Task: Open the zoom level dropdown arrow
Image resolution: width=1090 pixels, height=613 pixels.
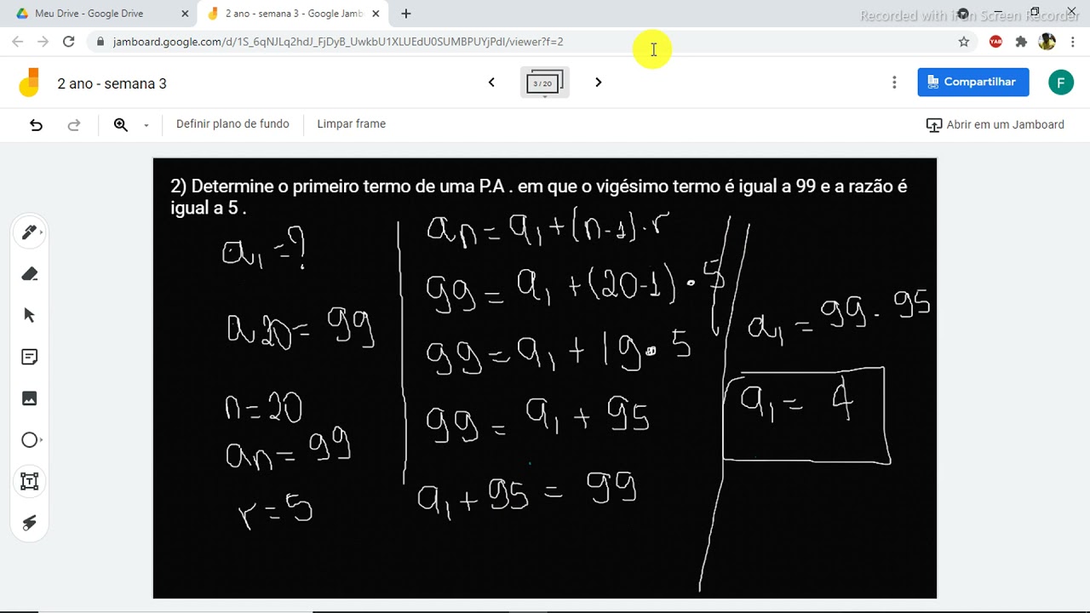Action: (146, 125)
